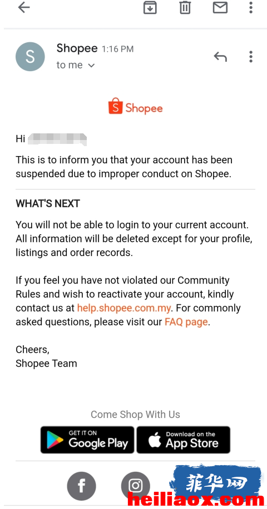The image size is (267, 509).
Task: Mark the email as unread
Action: 220,7
